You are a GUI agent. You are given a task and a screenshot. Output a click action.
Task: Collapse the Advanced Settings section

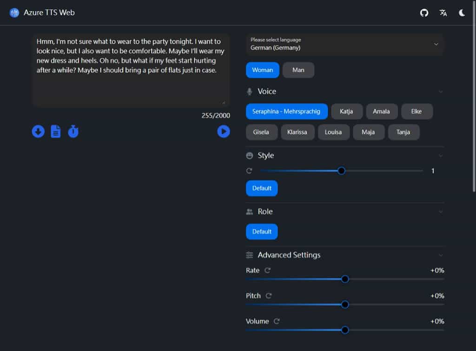click(x=440, y=255)
